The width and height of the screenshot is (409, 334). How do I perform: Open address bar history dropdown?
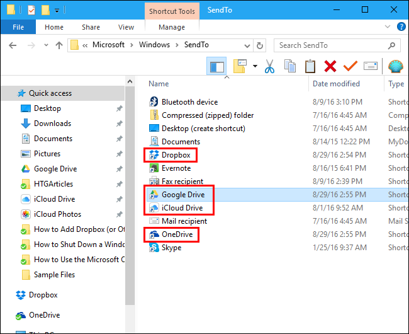(247, 46)
